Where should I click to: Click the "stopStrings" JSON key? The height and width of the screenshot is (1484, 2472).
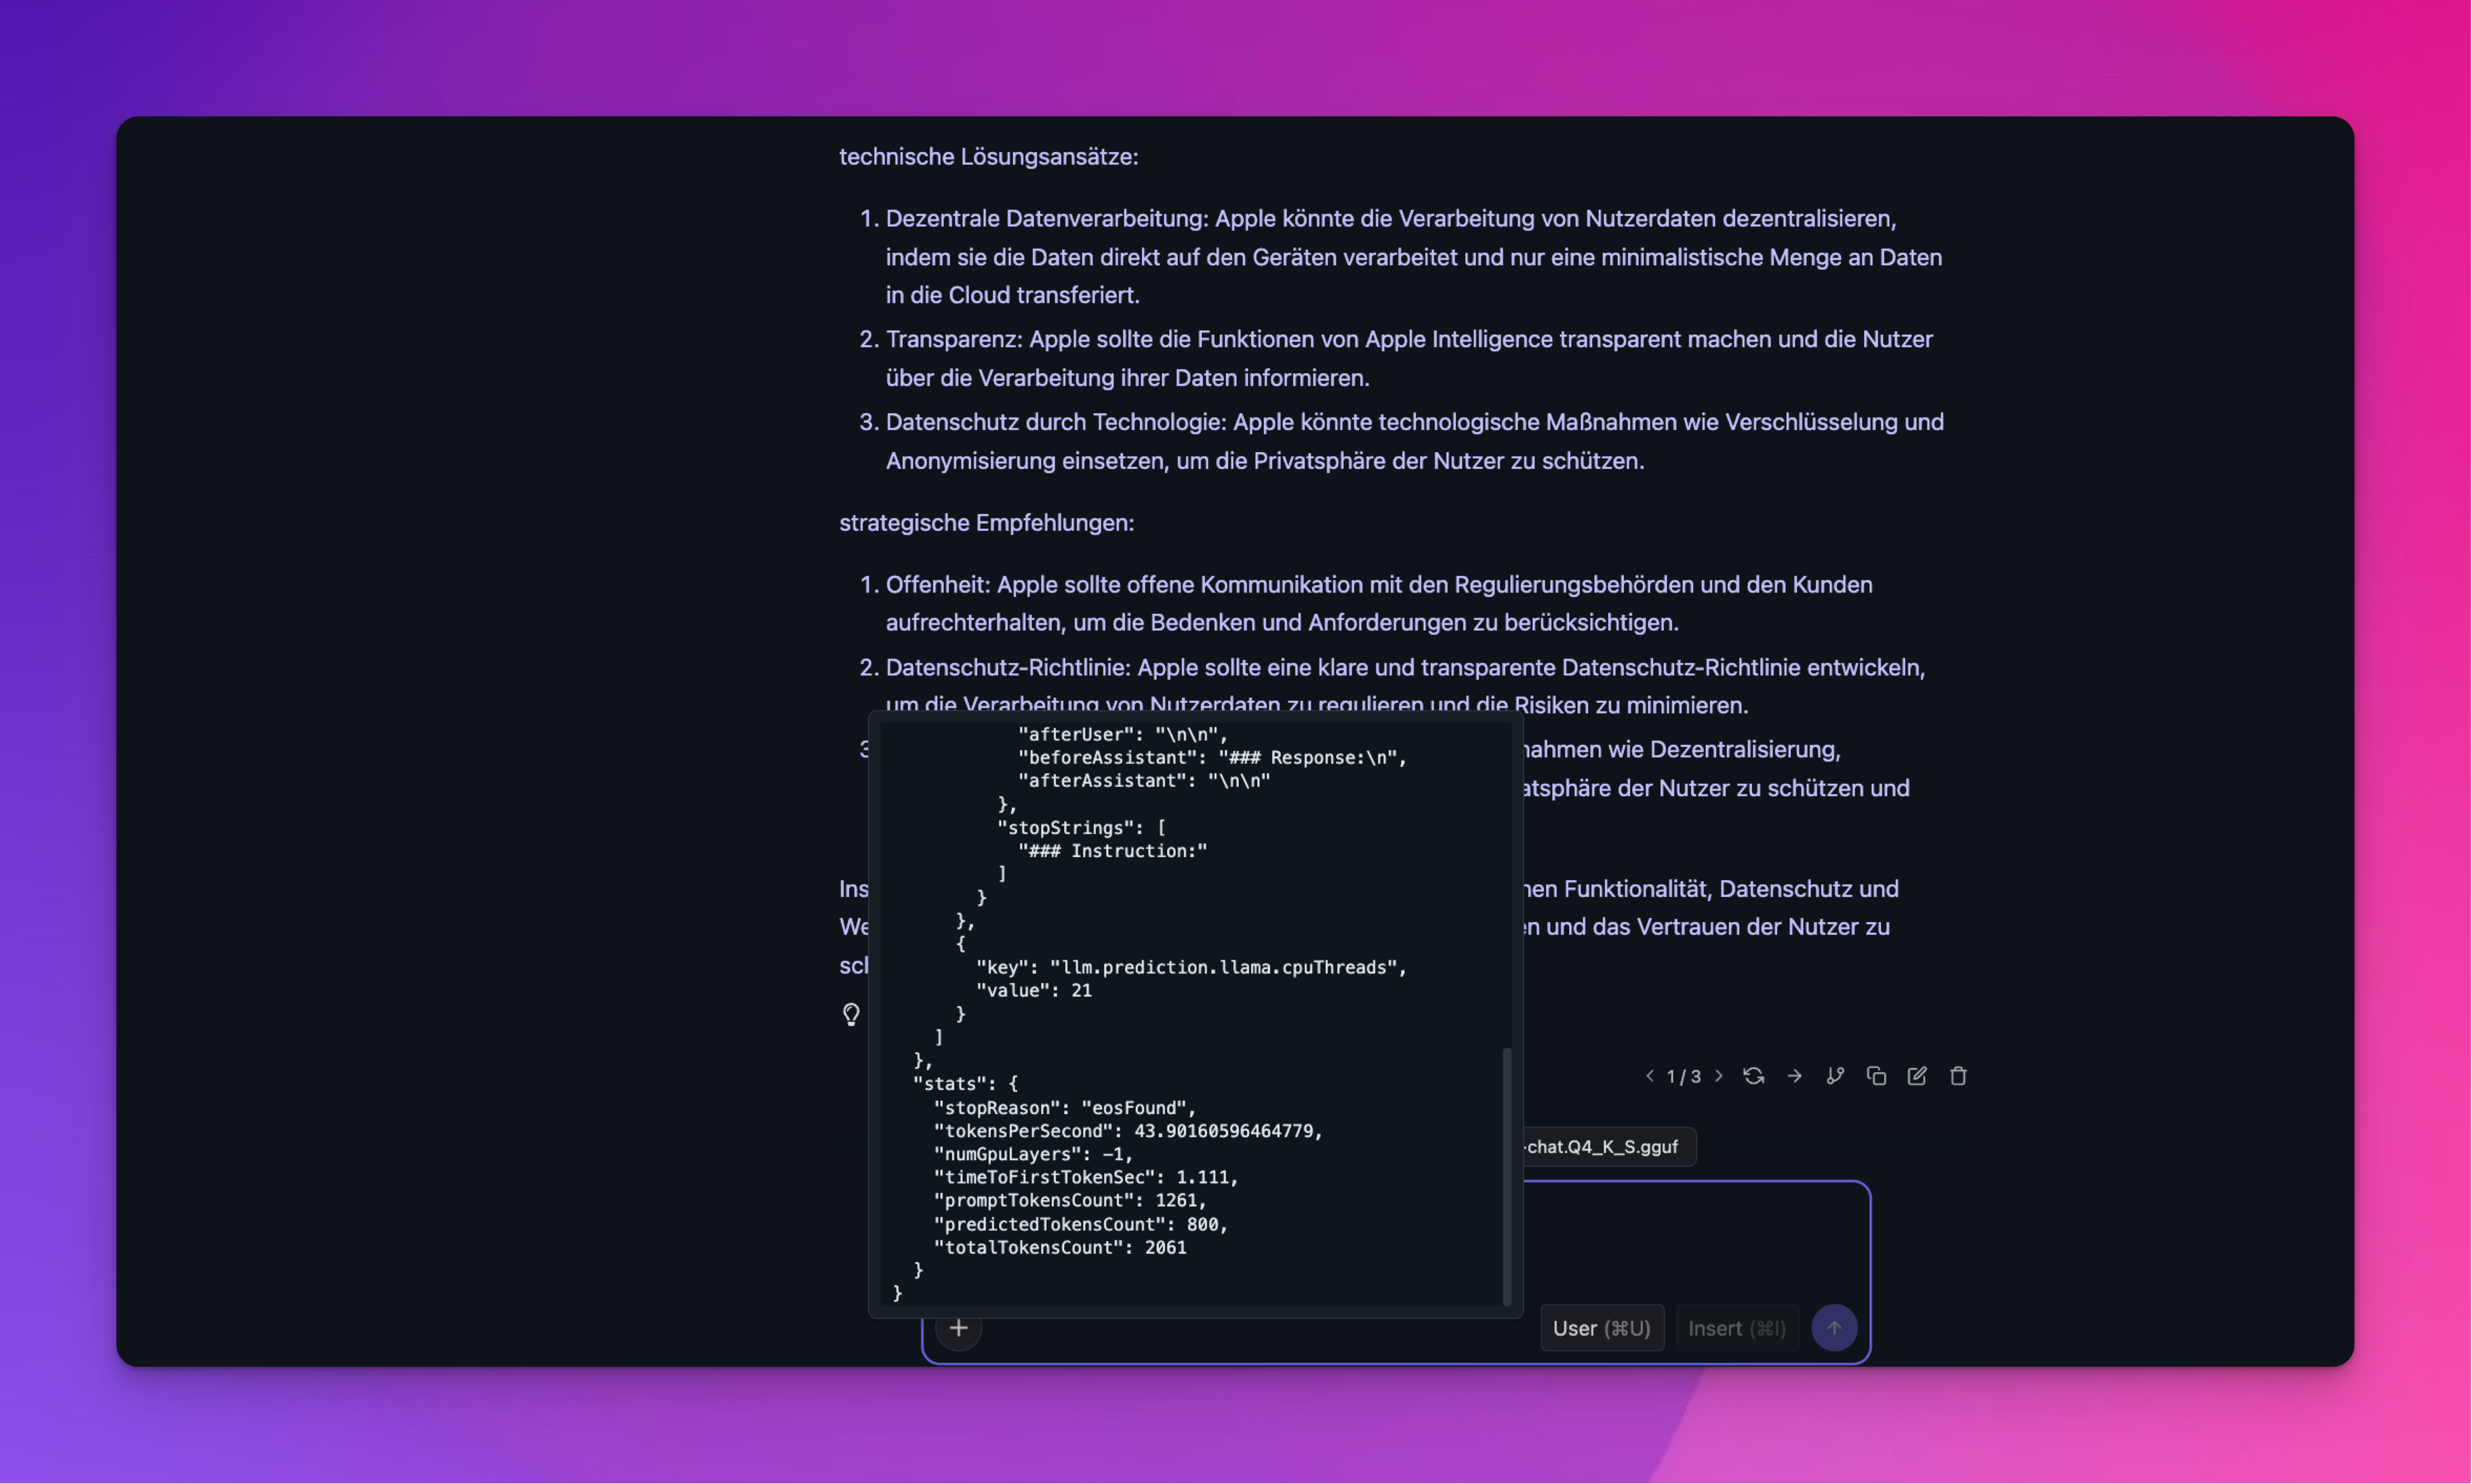pyautogui.click(x=1081, y=827)
